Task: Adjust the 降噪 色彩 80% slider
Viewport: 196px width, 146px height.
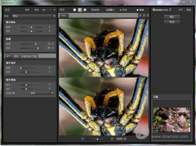Action: [31, 48]
